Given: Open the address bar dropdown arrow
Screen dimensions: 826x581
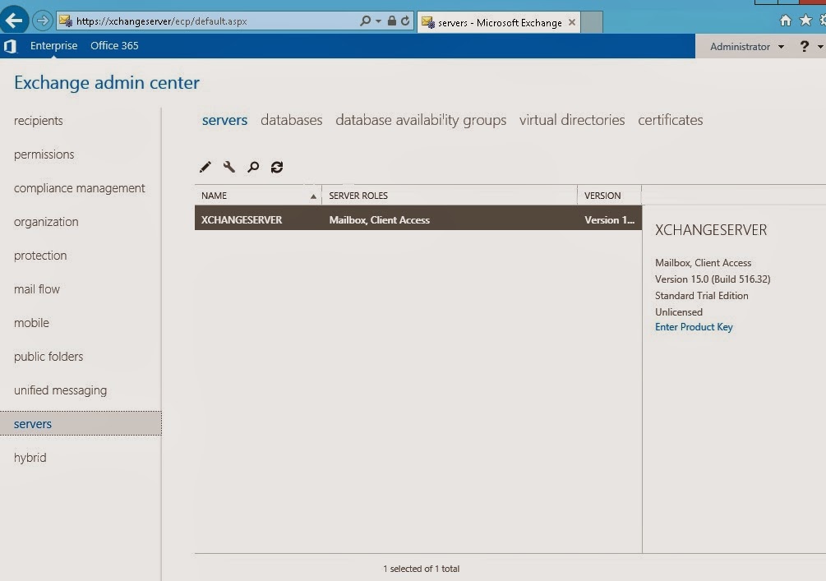Looking at the screenshot, I should tap(378, 21).
